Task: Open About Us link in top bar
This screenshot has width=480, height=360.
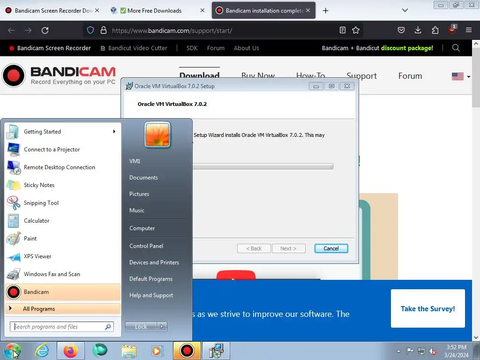Action: [x=247, y=48]
